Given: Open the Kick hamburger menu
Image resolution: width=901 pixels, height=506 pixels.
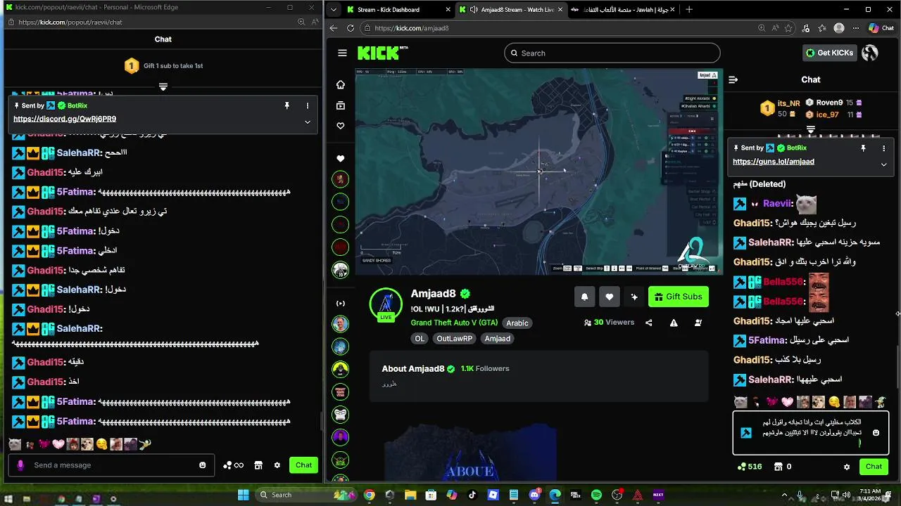Looking at the screenshot, I should coord(342,53).
